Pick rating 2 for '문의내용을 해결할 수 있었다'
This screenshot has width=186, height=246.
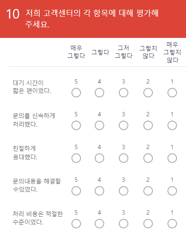coord(148,191)
